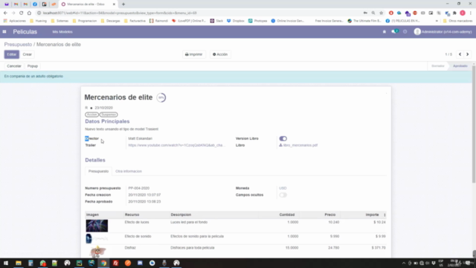Toggle the Version Libro switch
Screen dimensions: 476x268
point(283,138)
